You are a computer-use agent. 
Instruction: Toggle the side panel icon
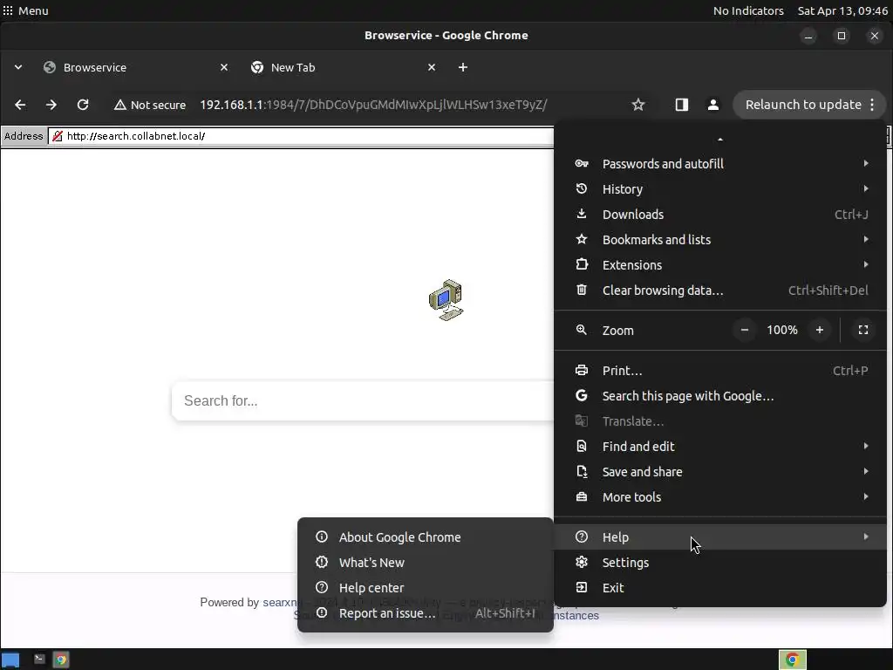click(682, 105)
